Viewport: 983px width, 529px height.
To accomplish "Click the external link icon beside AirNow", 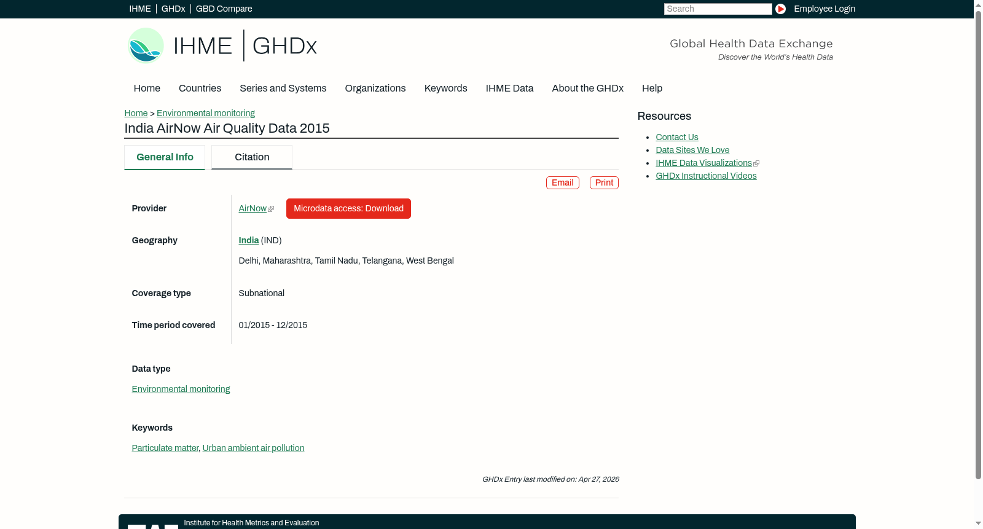I will [x=271, y=209].
